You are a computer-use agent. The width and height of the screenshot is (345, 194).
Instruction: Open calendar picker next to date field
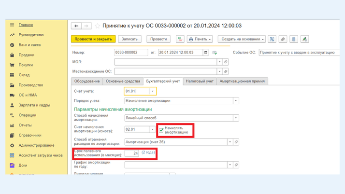tap(206, 53)
